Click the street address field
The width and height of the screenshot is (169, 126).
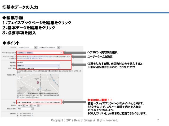pos(38,68)
